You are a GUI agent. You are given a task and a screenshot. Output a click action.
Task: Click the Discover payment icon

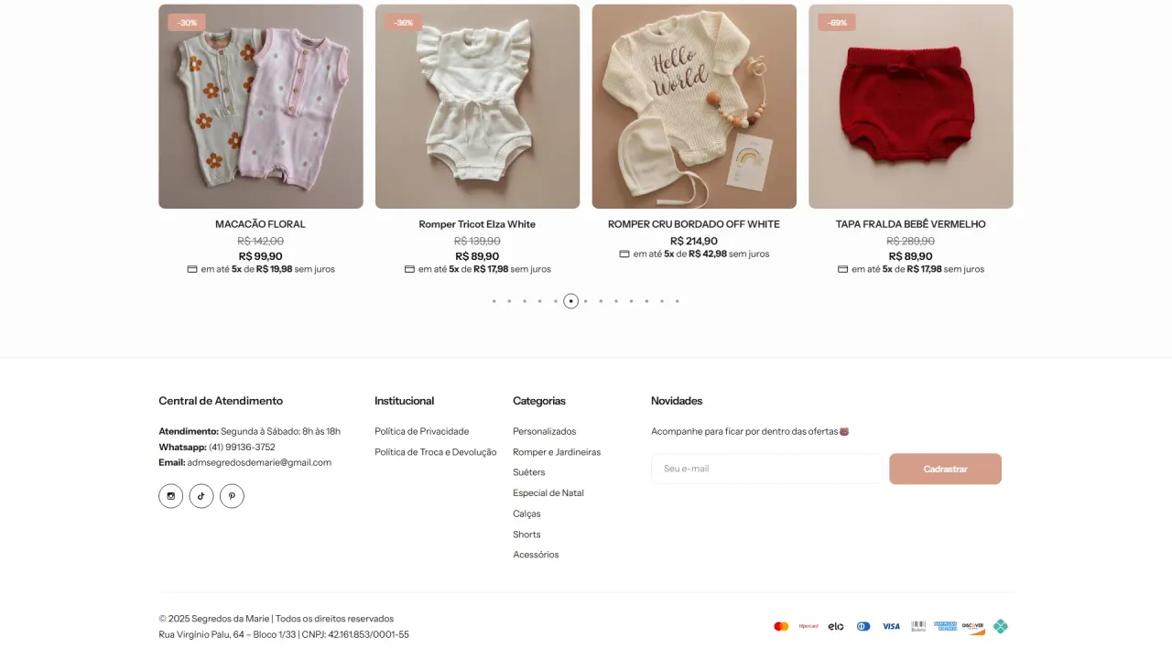[x=973, y=627]
